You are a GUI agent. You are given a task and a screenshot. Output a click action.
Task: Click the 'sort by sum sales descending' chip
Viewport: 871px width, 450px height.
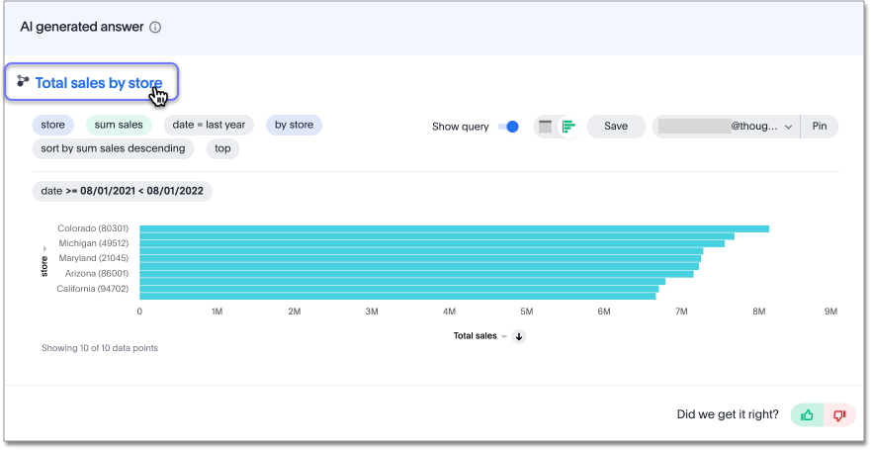point(113,148)
